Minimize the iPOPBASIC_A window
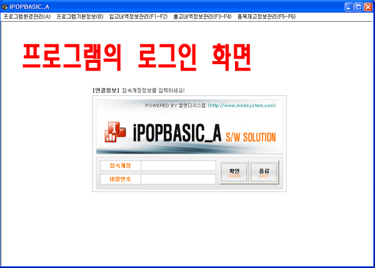 349,7
